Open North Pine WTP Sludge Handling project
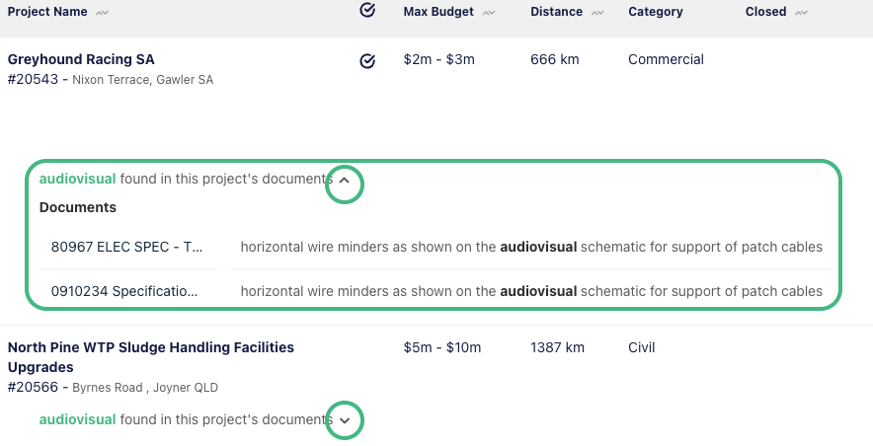 (x=150, y=347)
